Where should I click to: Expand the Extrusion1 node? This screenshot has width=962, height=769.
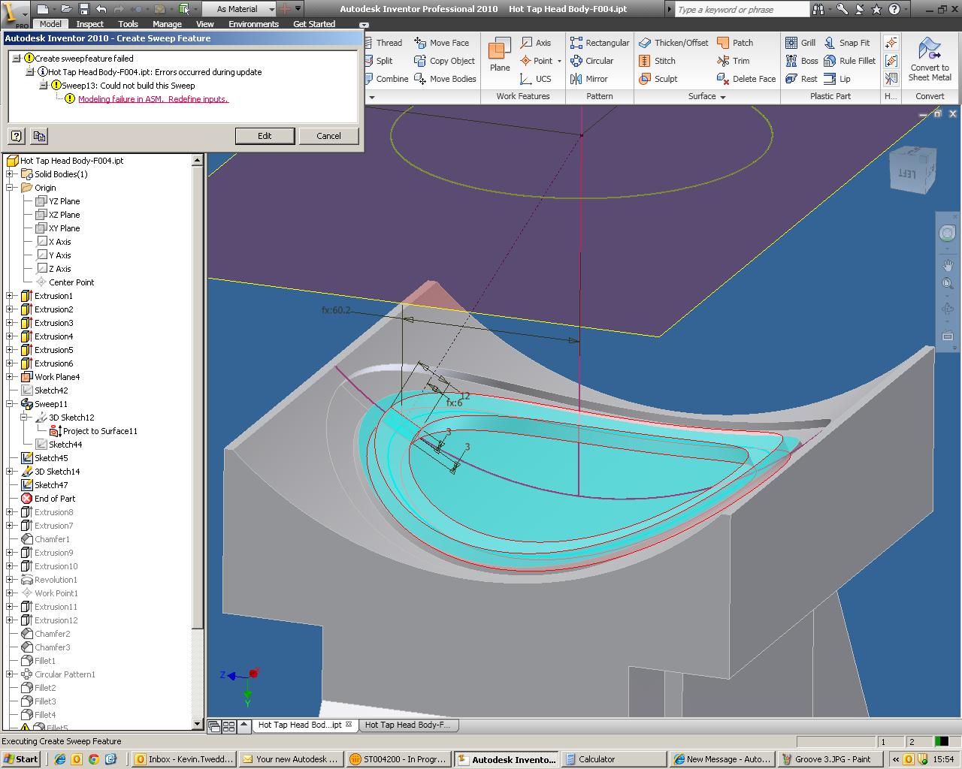tap(10, 296)
